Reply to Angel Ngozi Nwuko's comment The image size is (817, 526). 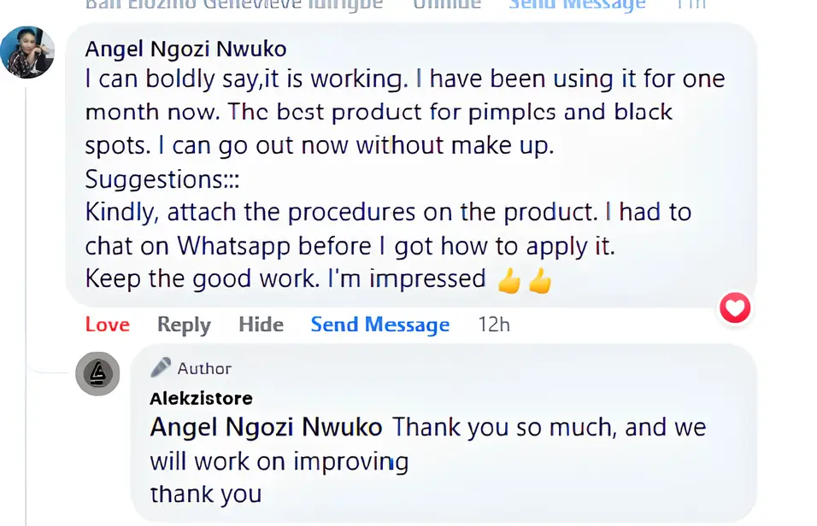point(184,324)
